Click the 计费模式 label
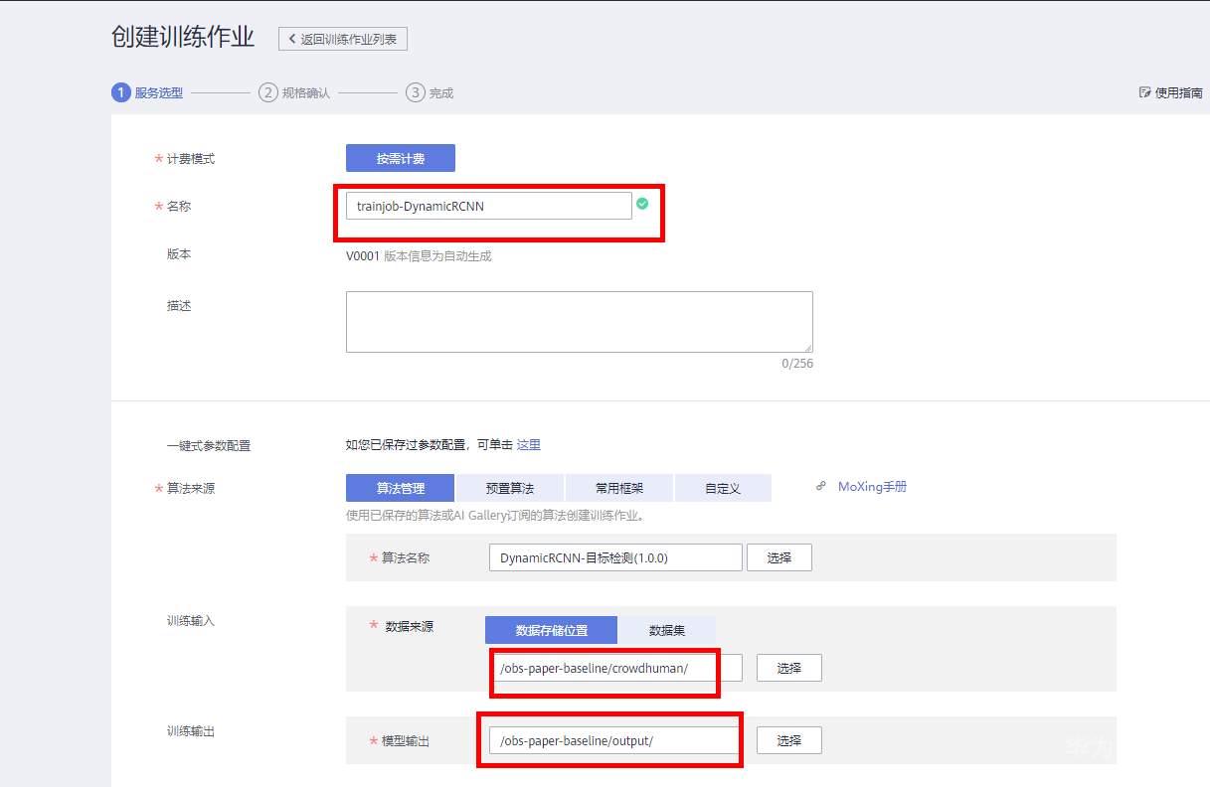Viewport: 1210px width, 787px height. tap(191, 159)
